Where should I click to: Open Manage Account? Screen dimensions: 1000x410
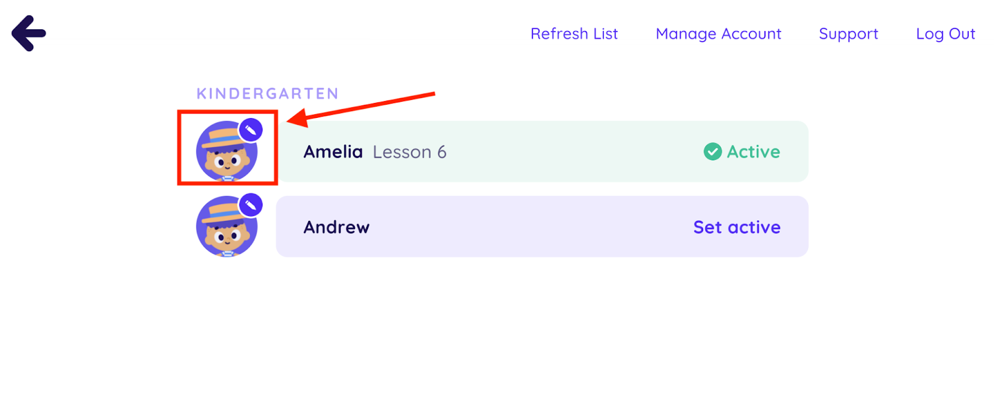click(718, 34)
